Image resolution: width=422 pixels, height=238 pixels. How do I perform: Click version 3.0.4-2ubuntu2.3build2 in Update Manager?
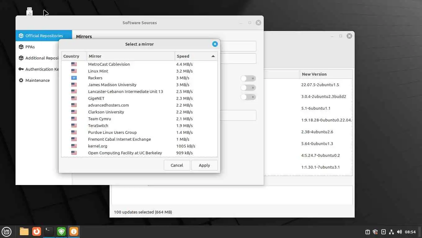pos(324,96)
